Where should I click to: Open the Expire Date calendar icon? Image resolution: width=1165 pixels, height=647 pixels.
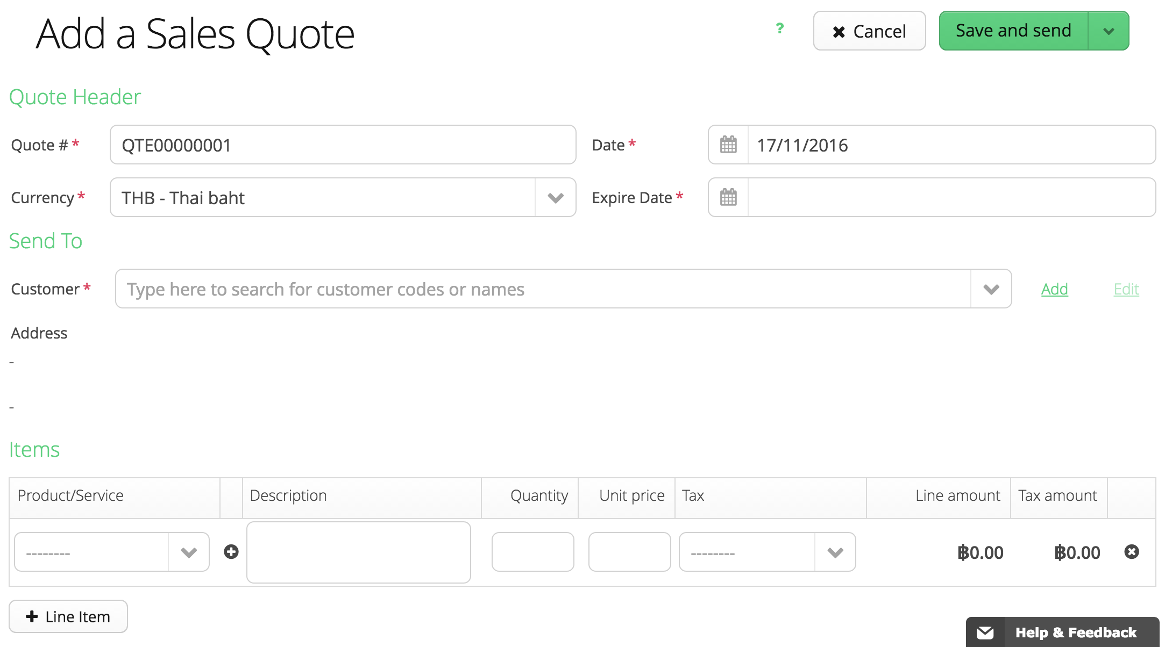[x=728, y=197]
